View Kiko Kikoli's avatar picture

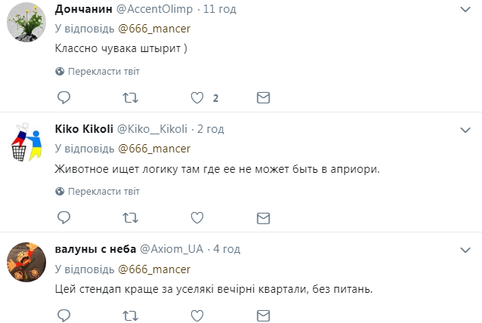[26, 142]
